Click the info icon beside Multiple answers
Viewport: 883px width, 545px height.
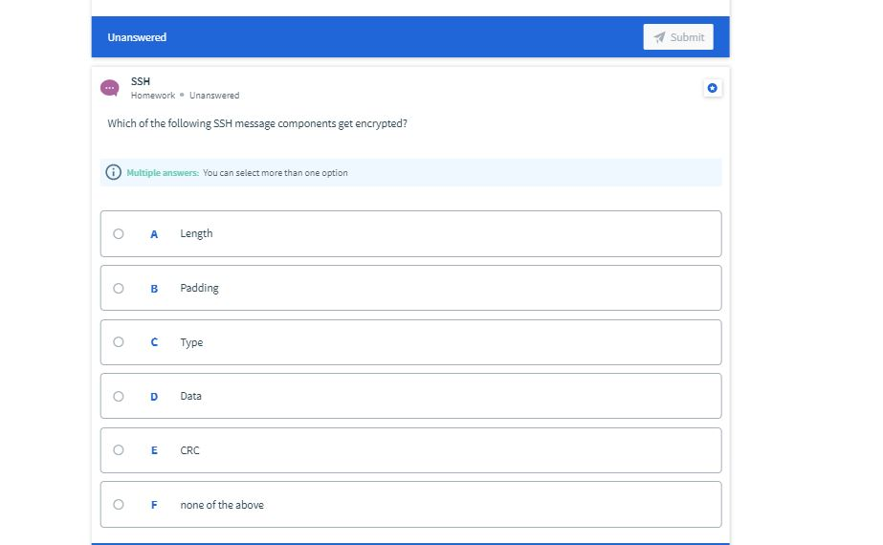pos(113,173)
